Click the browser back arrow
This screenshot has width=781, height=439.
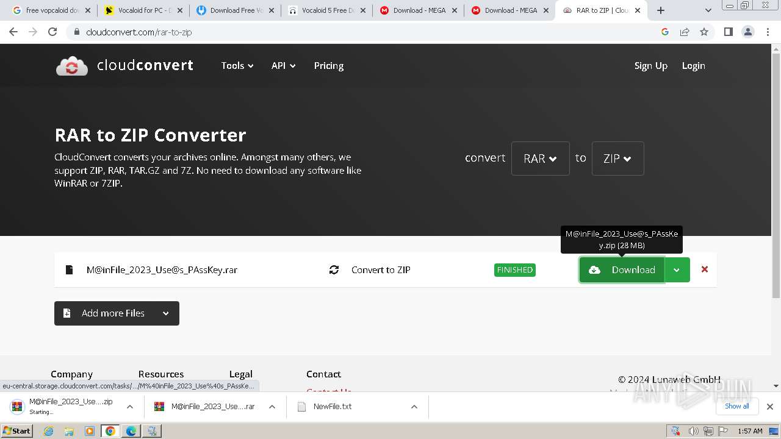pyautogui.click(x=13, y=32)
